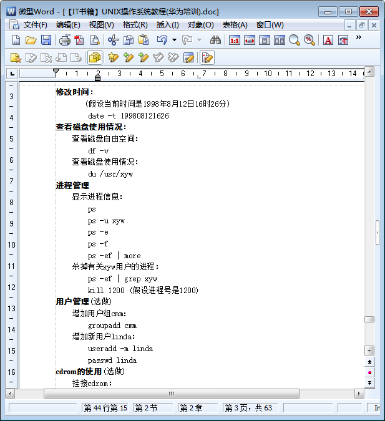Switch to two-page view icon
This screenshot has height=421, width=385.
(280, 41)
